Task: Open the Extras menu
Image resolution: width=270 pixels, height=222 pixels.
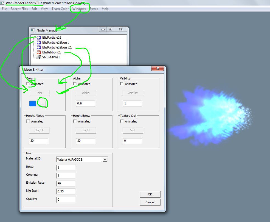Action: (x=94, y=9)
